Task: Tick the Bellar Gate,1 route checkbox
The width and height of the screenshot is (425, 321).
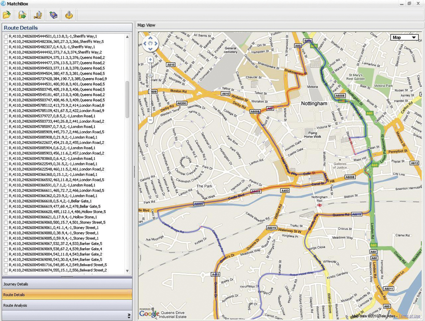Action: click(6, 201)
